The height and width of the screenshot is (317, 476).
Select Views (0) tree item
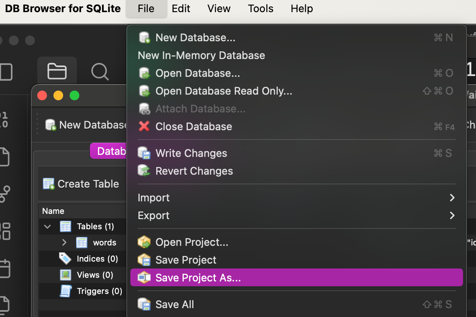83,275
